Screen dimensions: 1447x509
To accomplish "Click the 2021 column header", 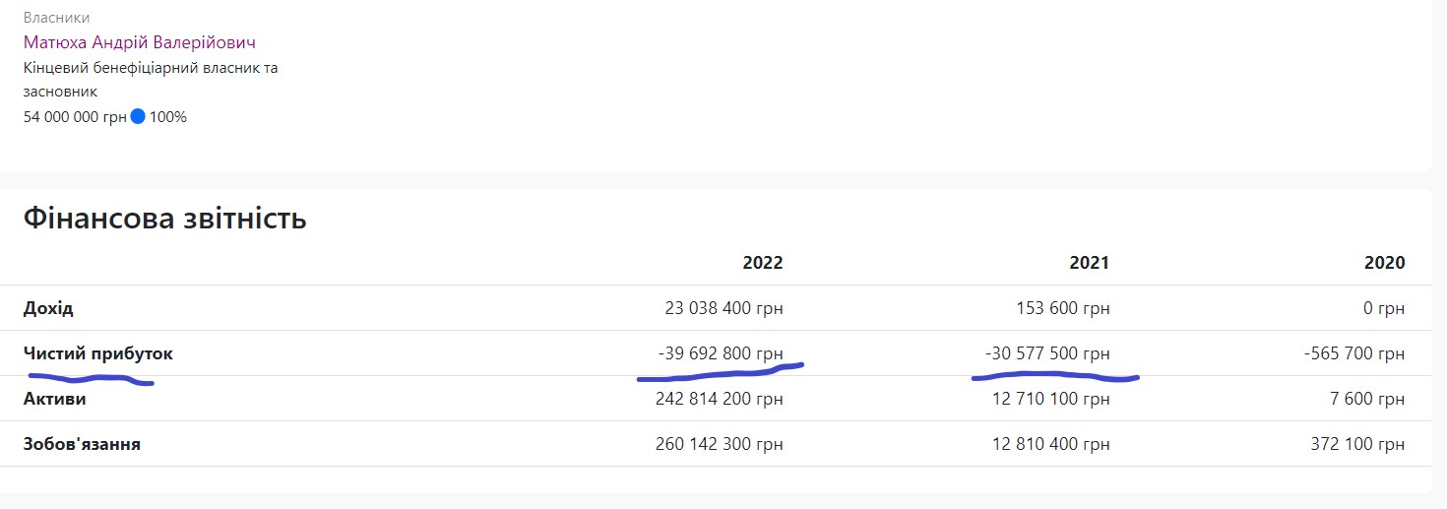I will (1089, 263).
